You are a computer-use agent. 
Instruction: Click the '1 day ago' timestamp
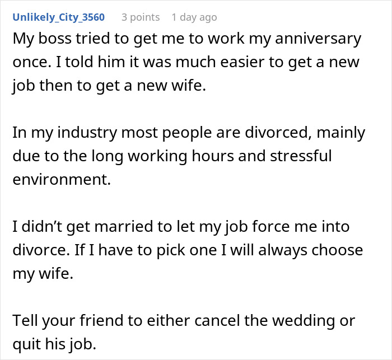pyautogui.click(x=194, y=17)
